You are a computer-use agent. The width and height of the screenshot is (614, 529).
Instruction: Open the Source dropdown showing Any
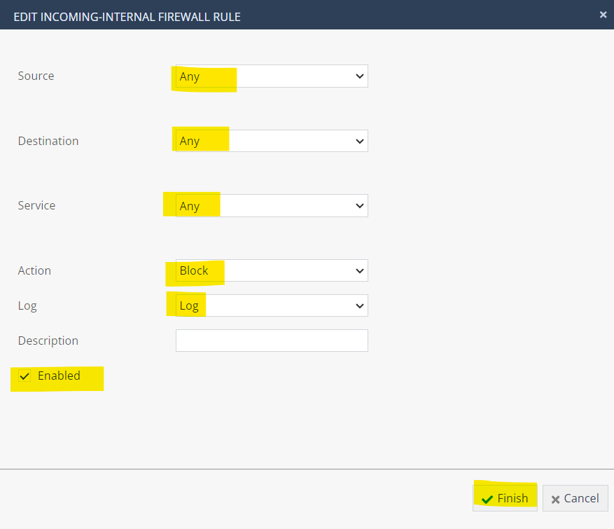(x=271, y=76)
